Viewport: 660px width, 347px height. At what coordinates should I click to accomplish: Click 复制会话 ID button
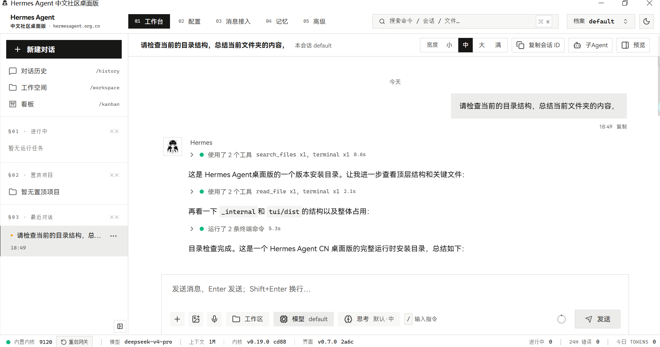538,45
